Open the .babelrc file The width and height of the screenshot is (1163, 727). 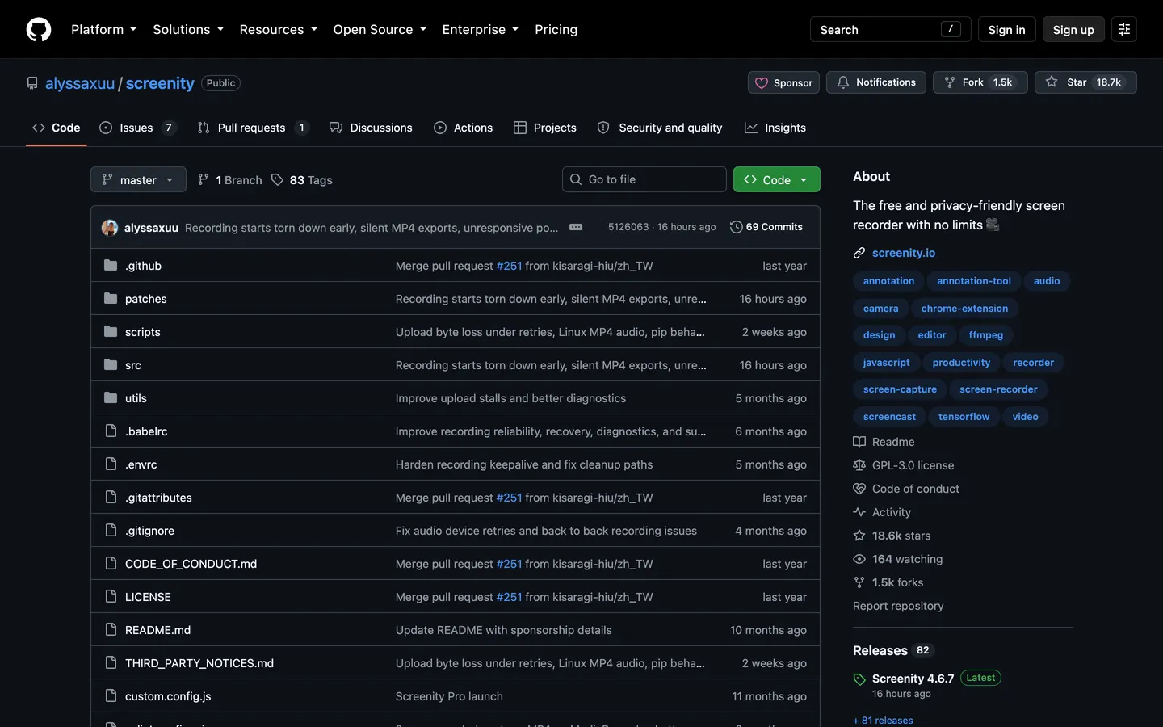pos(146,431)
